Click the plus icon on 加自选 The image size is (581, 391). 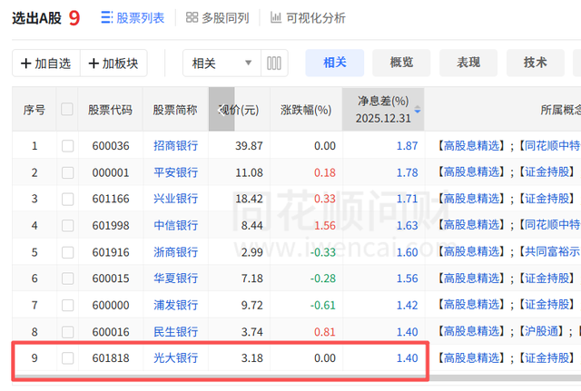pos(25,63)
